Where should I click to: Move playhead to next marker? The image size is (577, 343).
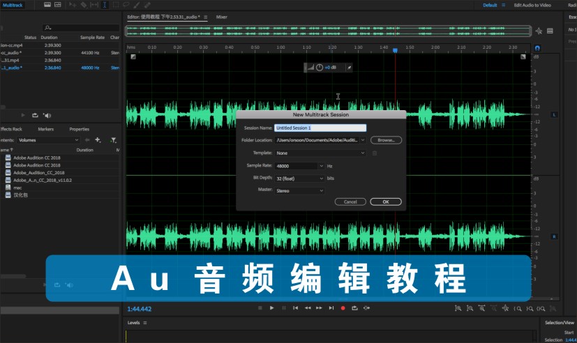pyautogui.click(x=331, y=308)
